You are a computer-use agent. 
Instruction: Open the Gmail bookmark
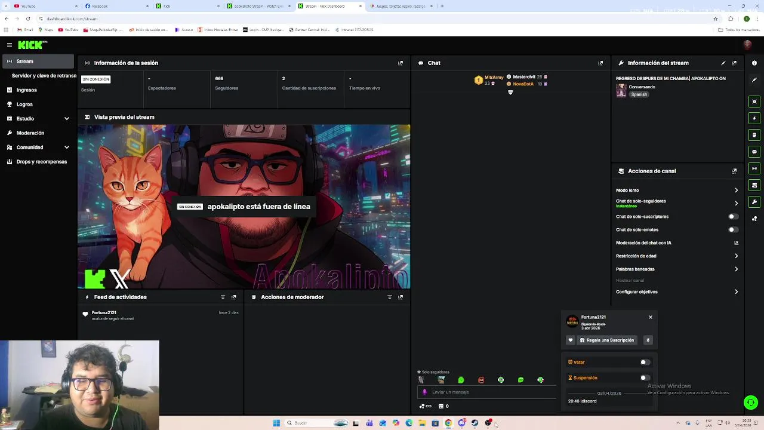tap(24, 30)
